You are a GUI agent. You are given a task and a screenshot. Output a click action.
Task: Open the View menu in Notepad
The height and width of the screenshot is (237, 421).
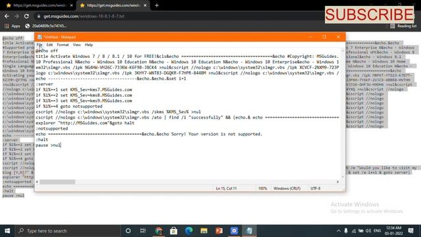77,45
